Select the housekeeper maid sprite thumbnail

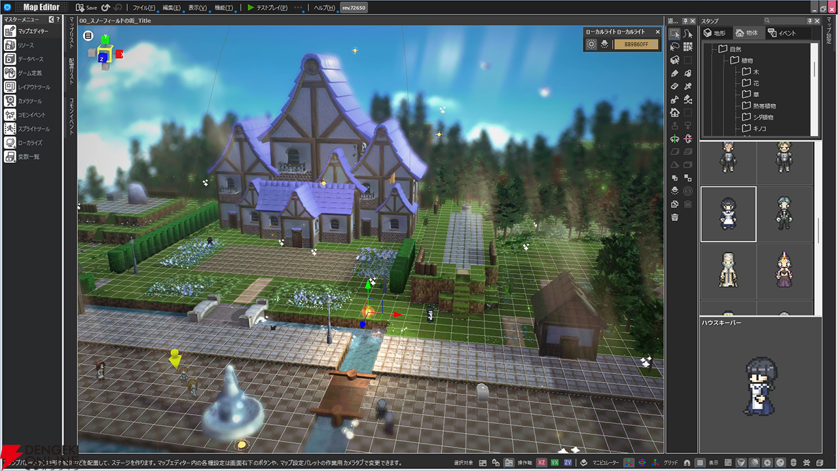pos(728,214)
